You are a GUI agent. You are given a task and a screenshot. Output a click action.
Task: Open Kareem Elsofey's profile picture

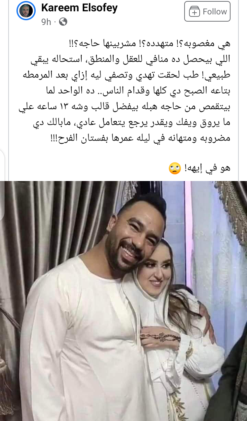(x=26, y=11)
